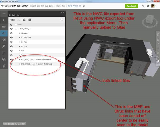Open the paperclip attachments tool
This screenshot has width=160, height=127.
[x=4, y=66]
